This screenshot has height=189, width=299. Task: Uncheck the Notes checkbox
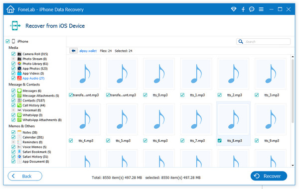click(x=13, y=132)
